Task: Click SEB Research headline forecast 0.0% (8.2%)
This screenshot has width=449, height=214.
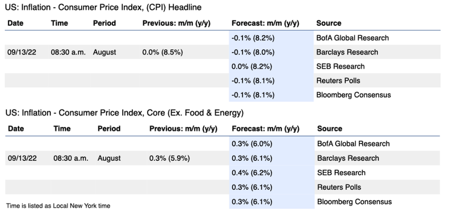Action: click(251, 66)
